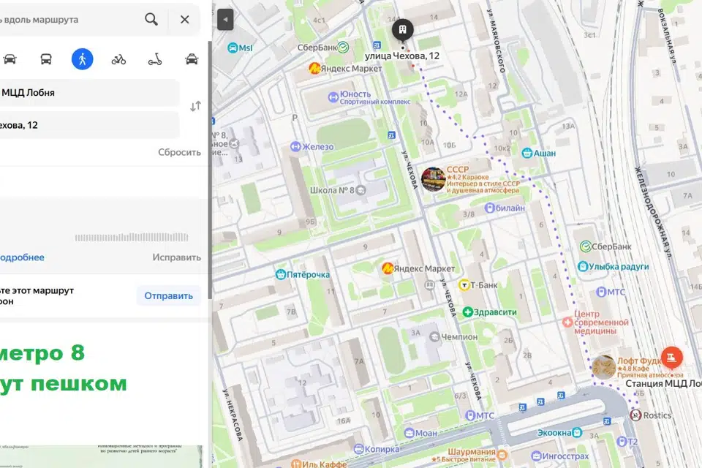Screen dimensions: 702x468
Task: Click the Пятёрочка store marker
Action: point(281,274)
